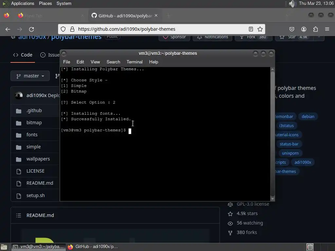Open Firefox extensions icon
The width and height of the screenshot is (335, 251).
coord(315,29)
